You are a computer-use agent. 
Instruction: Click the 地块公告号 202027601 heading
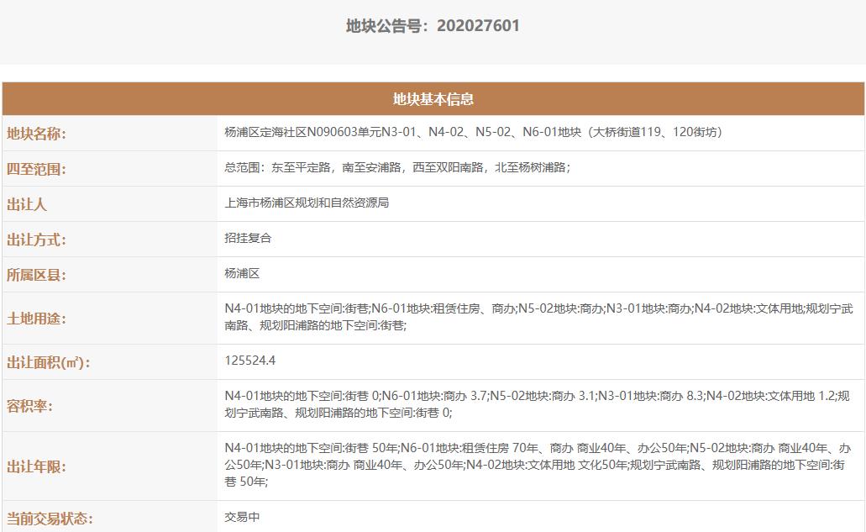pos(433,26)
